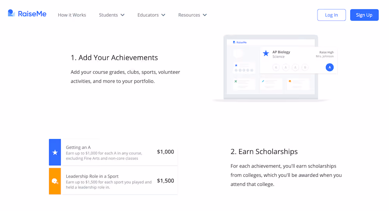Screen dimensions: 389x211
Task: Click the green X icon in the laptop mockup
Action: point(236,81)
